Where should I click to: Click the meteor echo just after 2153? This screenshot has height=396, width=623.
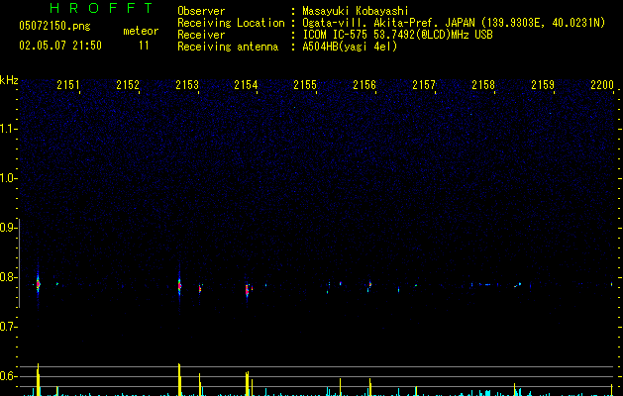tap(200, 288)
